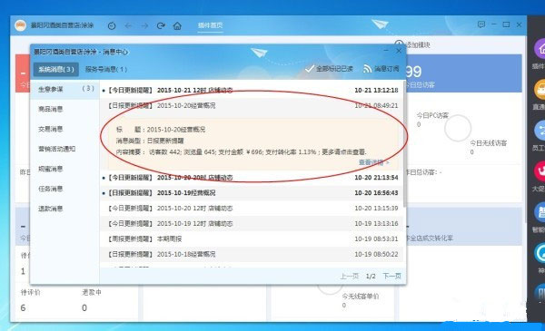Select 退款消息 category in sidebar
Viewport: 545px width, 331px height.
click(50, 209)
